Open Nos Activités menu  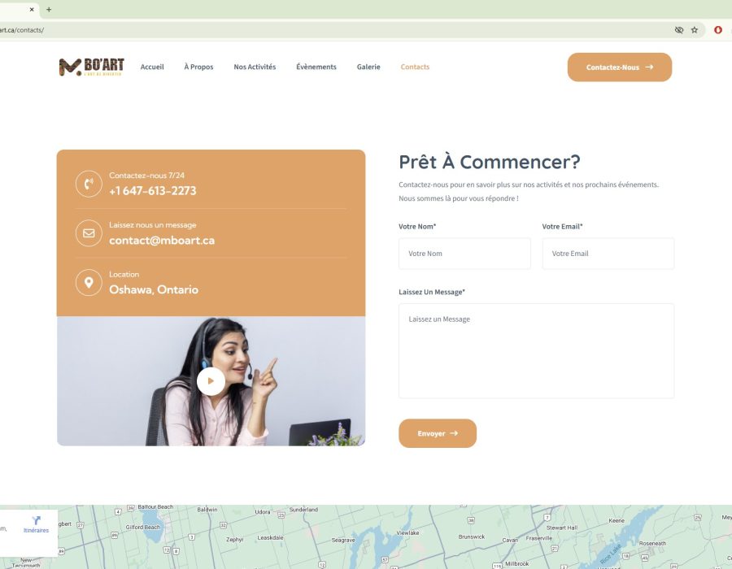tap(255, 67)
